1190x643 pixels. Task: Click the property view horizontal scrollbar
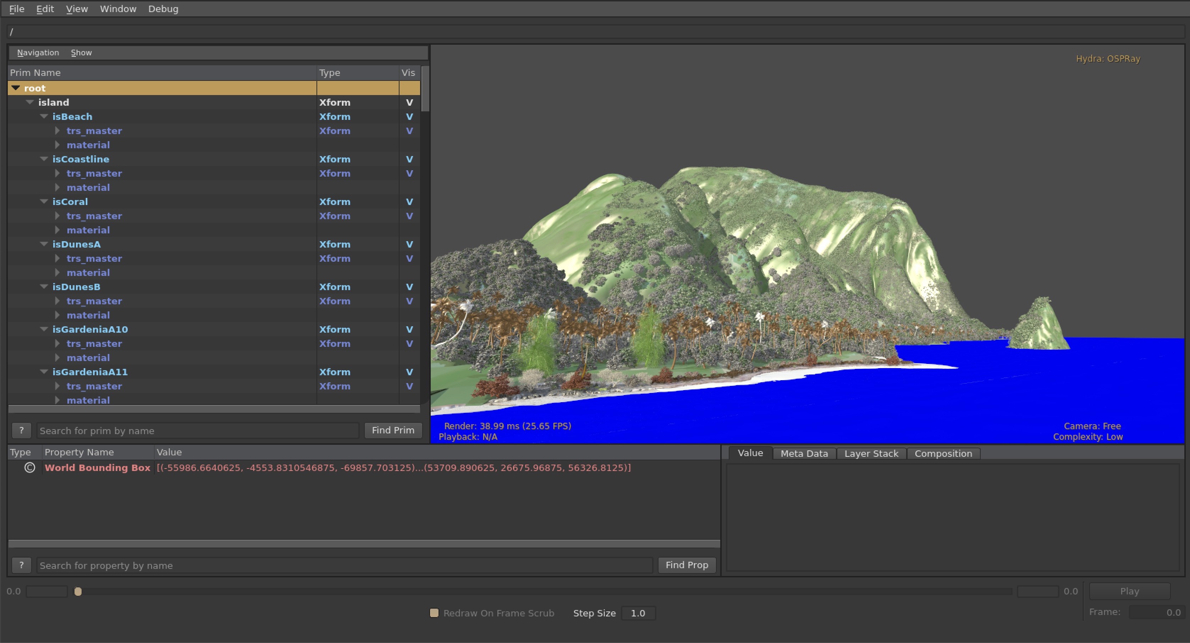pos(364,544)
